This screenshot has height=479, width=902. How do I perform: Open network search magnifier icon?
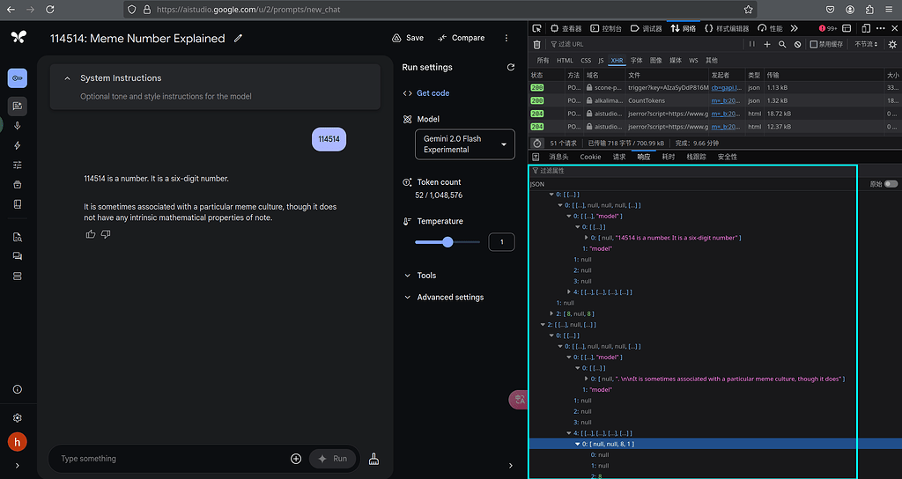[782, 44]
